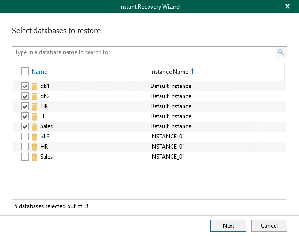The image size is (299, 236).
Task: Select the db2 Default Instance row
Action: point(171,97)
